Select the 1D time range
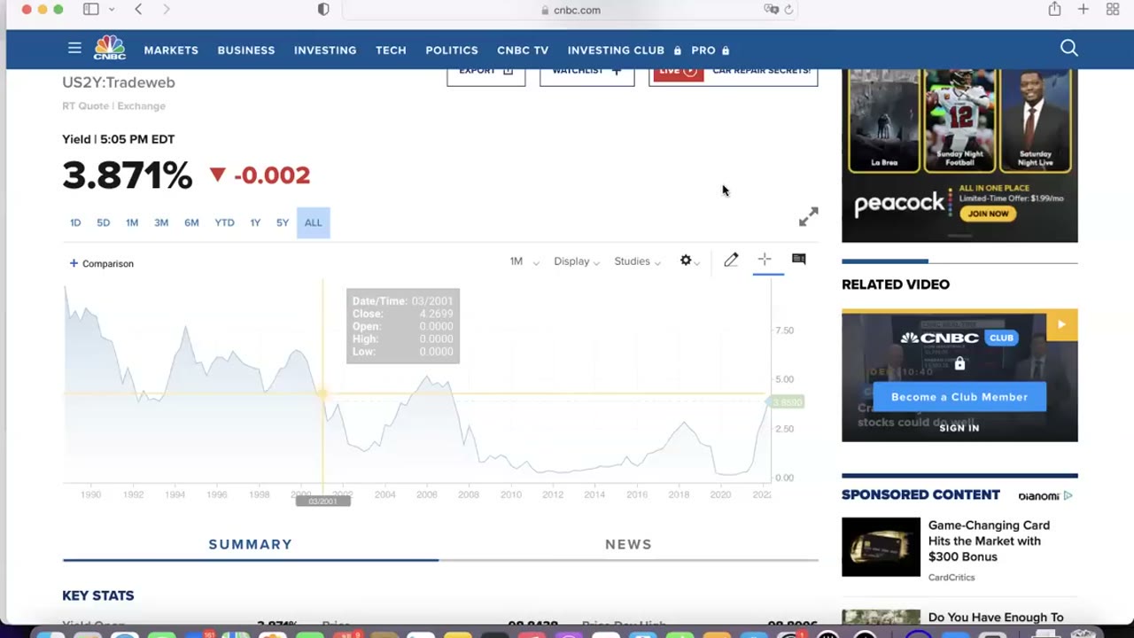This screenshot has width=1134, height=638. 75,222
